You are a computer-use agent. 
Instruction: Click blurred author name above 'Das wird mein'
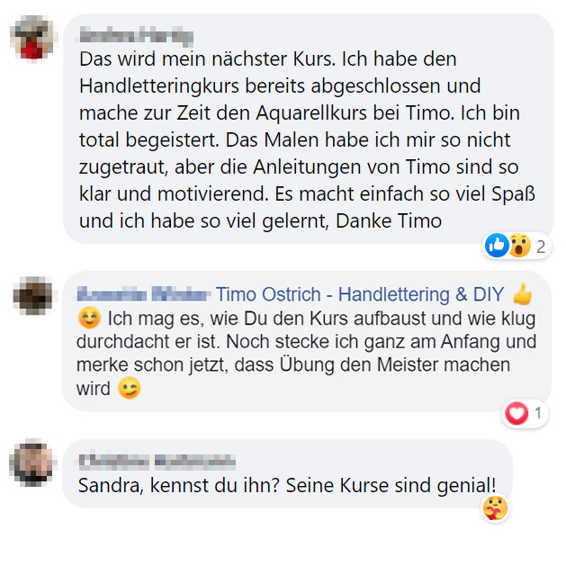(x=136, y=36)
